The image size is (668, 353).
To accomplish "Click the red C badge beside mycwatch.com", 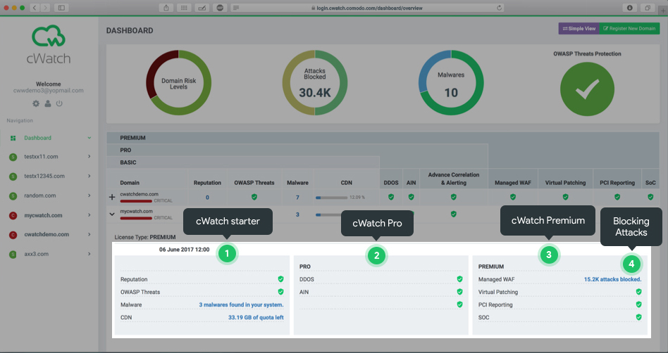I will click(13, 215).
